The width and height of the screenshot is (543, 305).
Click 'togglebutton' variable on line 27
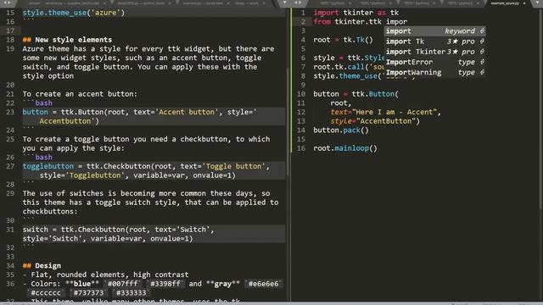click(x=48, y=166)
